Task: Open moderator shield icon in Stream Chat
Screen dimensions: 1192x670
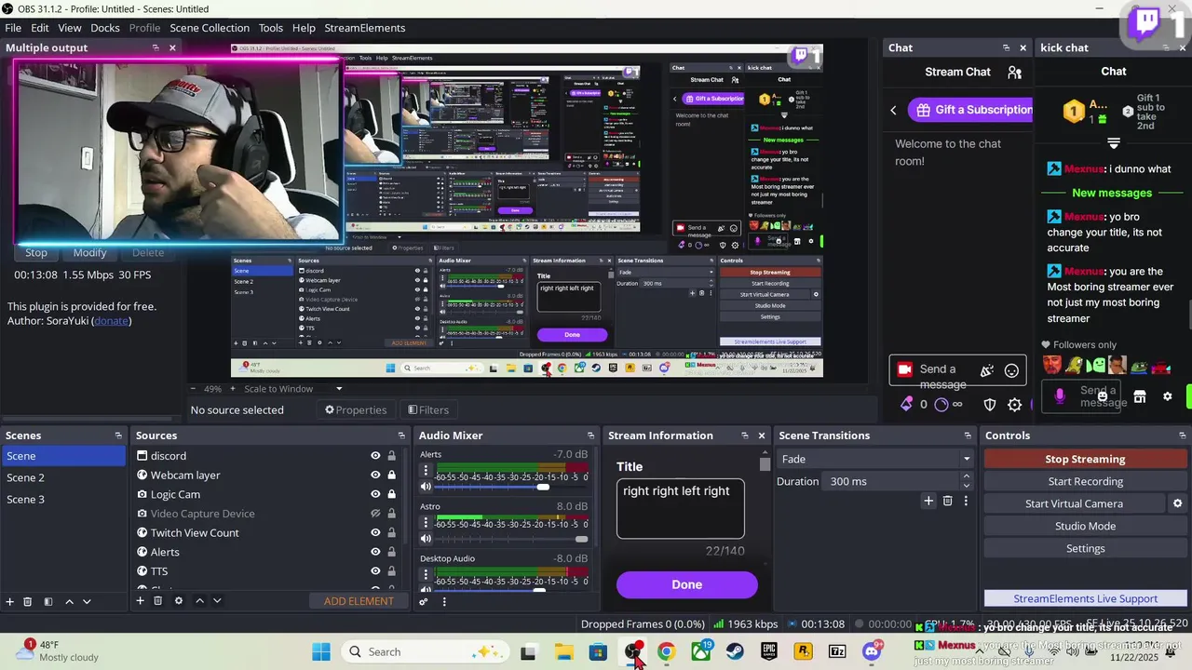Action: [990, 405]
